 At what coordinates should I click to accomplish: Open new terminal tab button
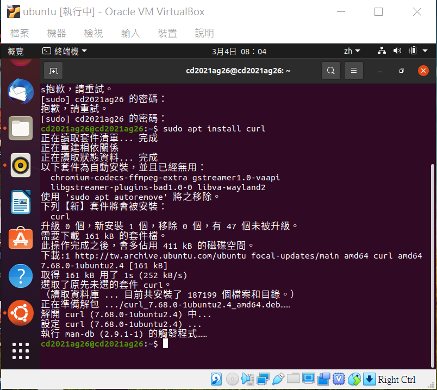(x=53, y=71)
